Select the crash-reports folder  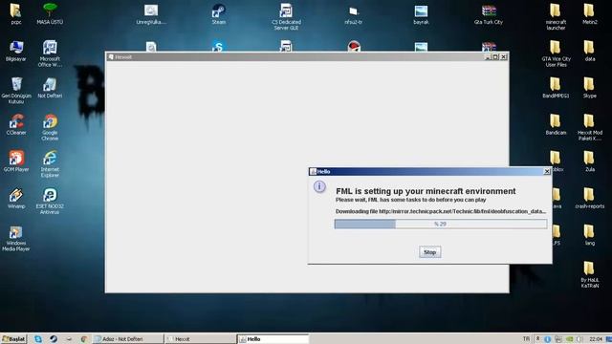click(589, 199)
